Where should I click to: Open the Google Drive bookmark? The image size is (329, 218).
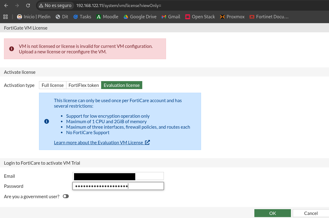(140, 17)
